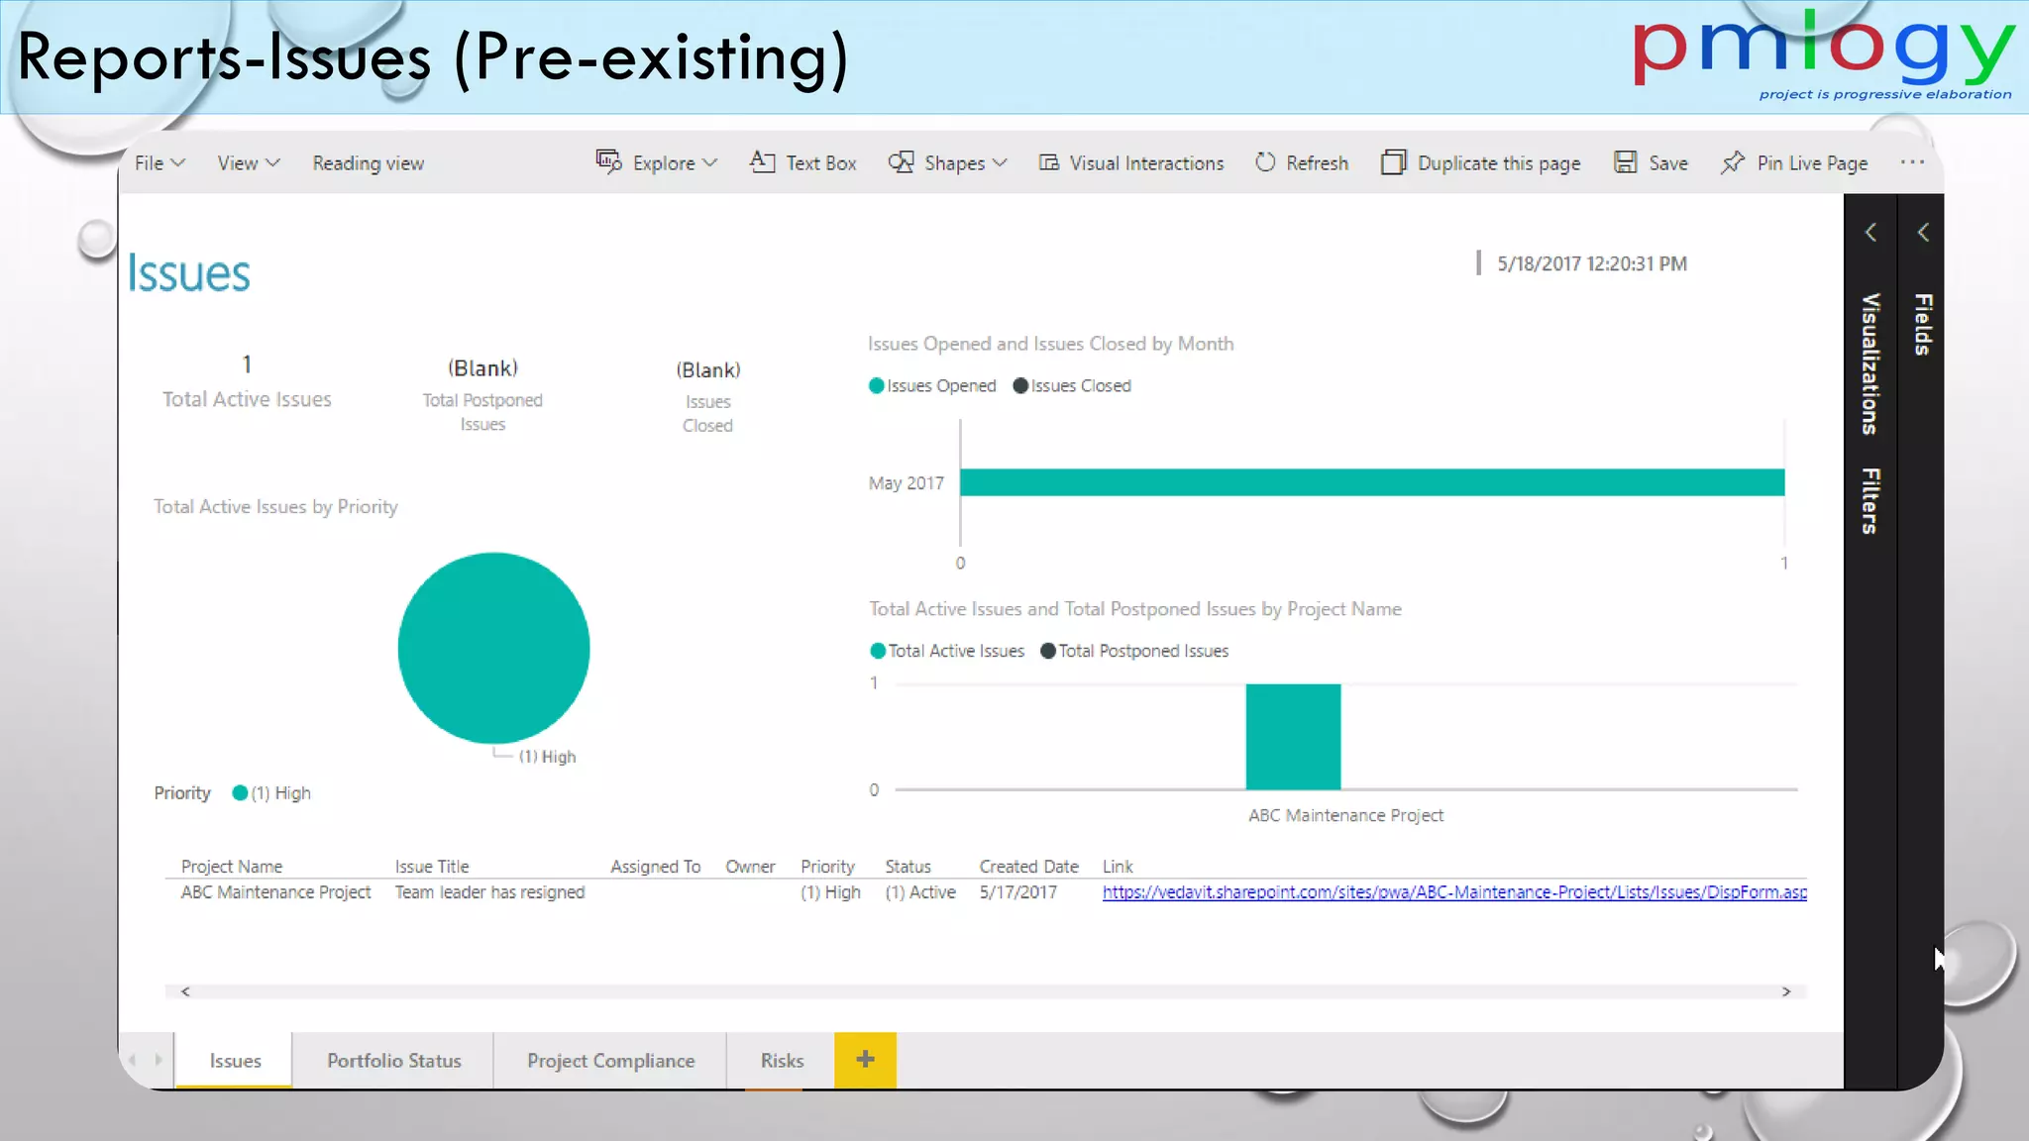Expand the Fields pane chevron
Screen dimensions: 2029x1141
pyautogui.click(x=1923, y=232)
